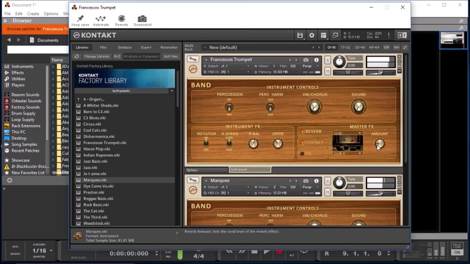Open Marquee instrument edit wrench icon
This screenshot has width=470, height=264.
[x=193, y=180]
